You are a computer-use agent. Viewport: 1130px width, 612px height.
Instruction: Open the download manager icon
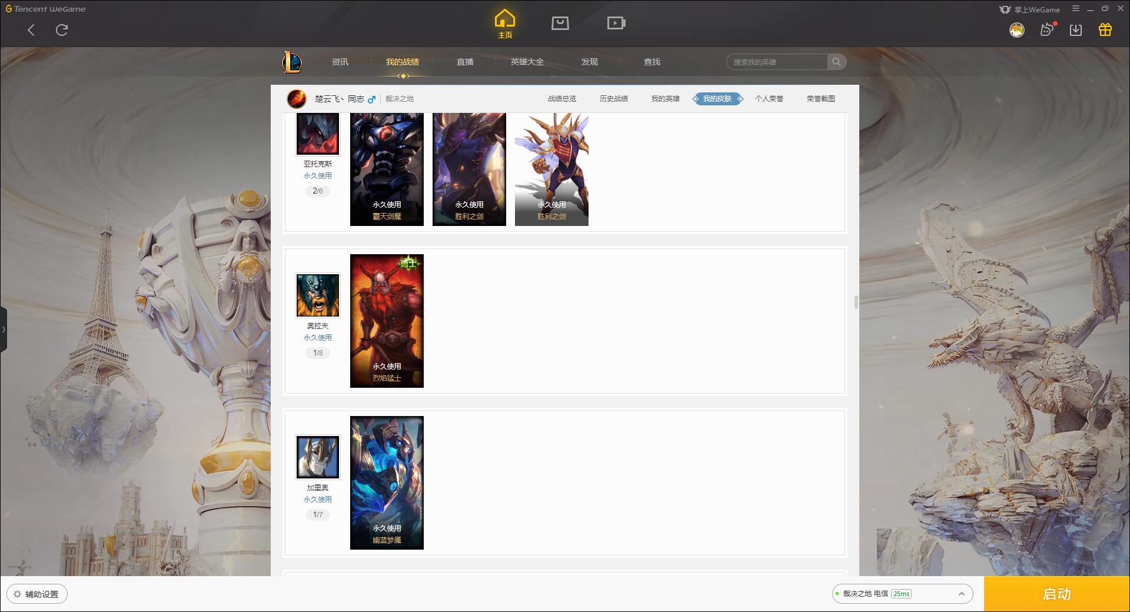[x=1076, y=30]
